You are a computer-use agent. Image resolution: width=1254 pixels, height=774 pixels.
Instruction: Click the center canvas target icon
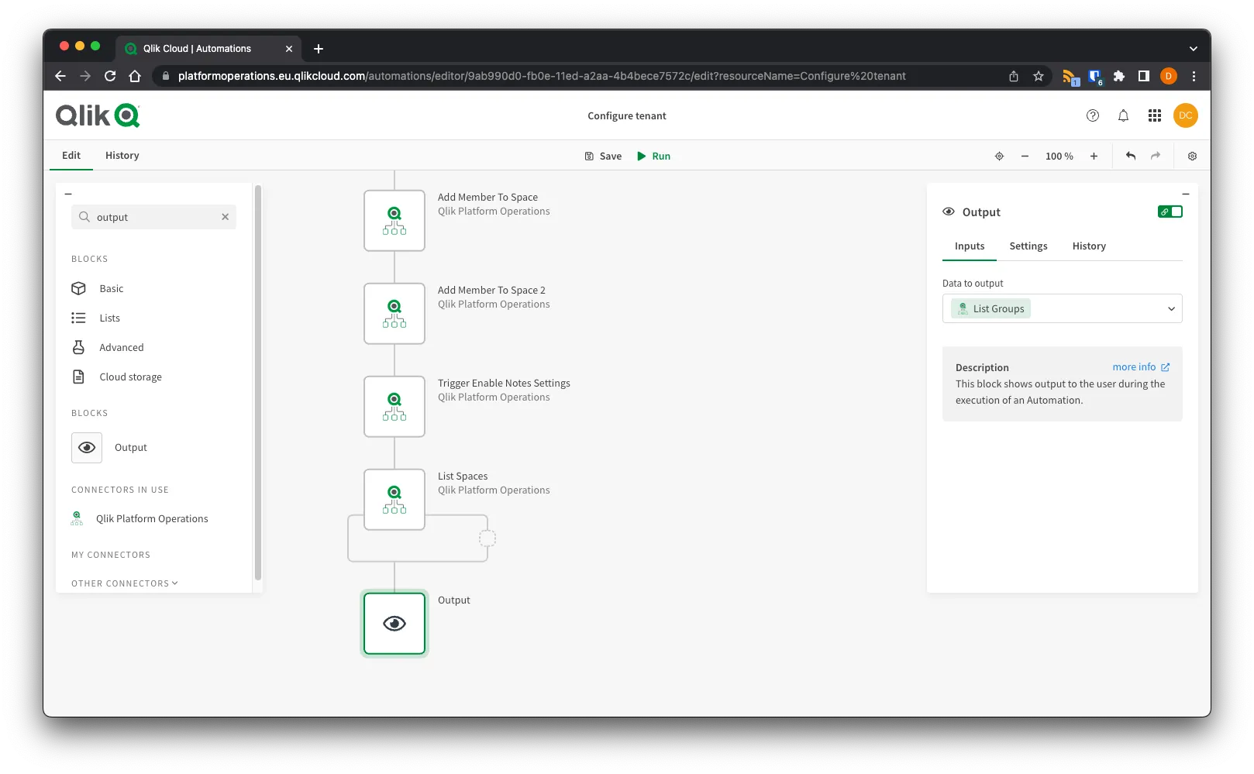tap(999, 156)
